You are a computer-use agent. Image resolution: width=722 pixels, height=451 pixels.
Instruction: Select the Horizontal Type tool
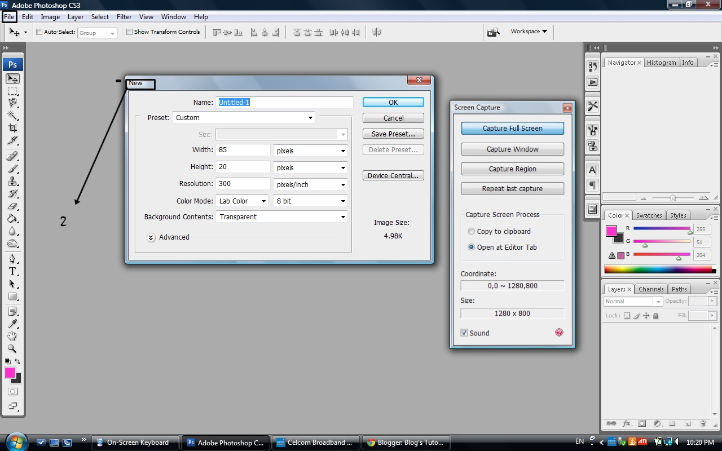12,271
